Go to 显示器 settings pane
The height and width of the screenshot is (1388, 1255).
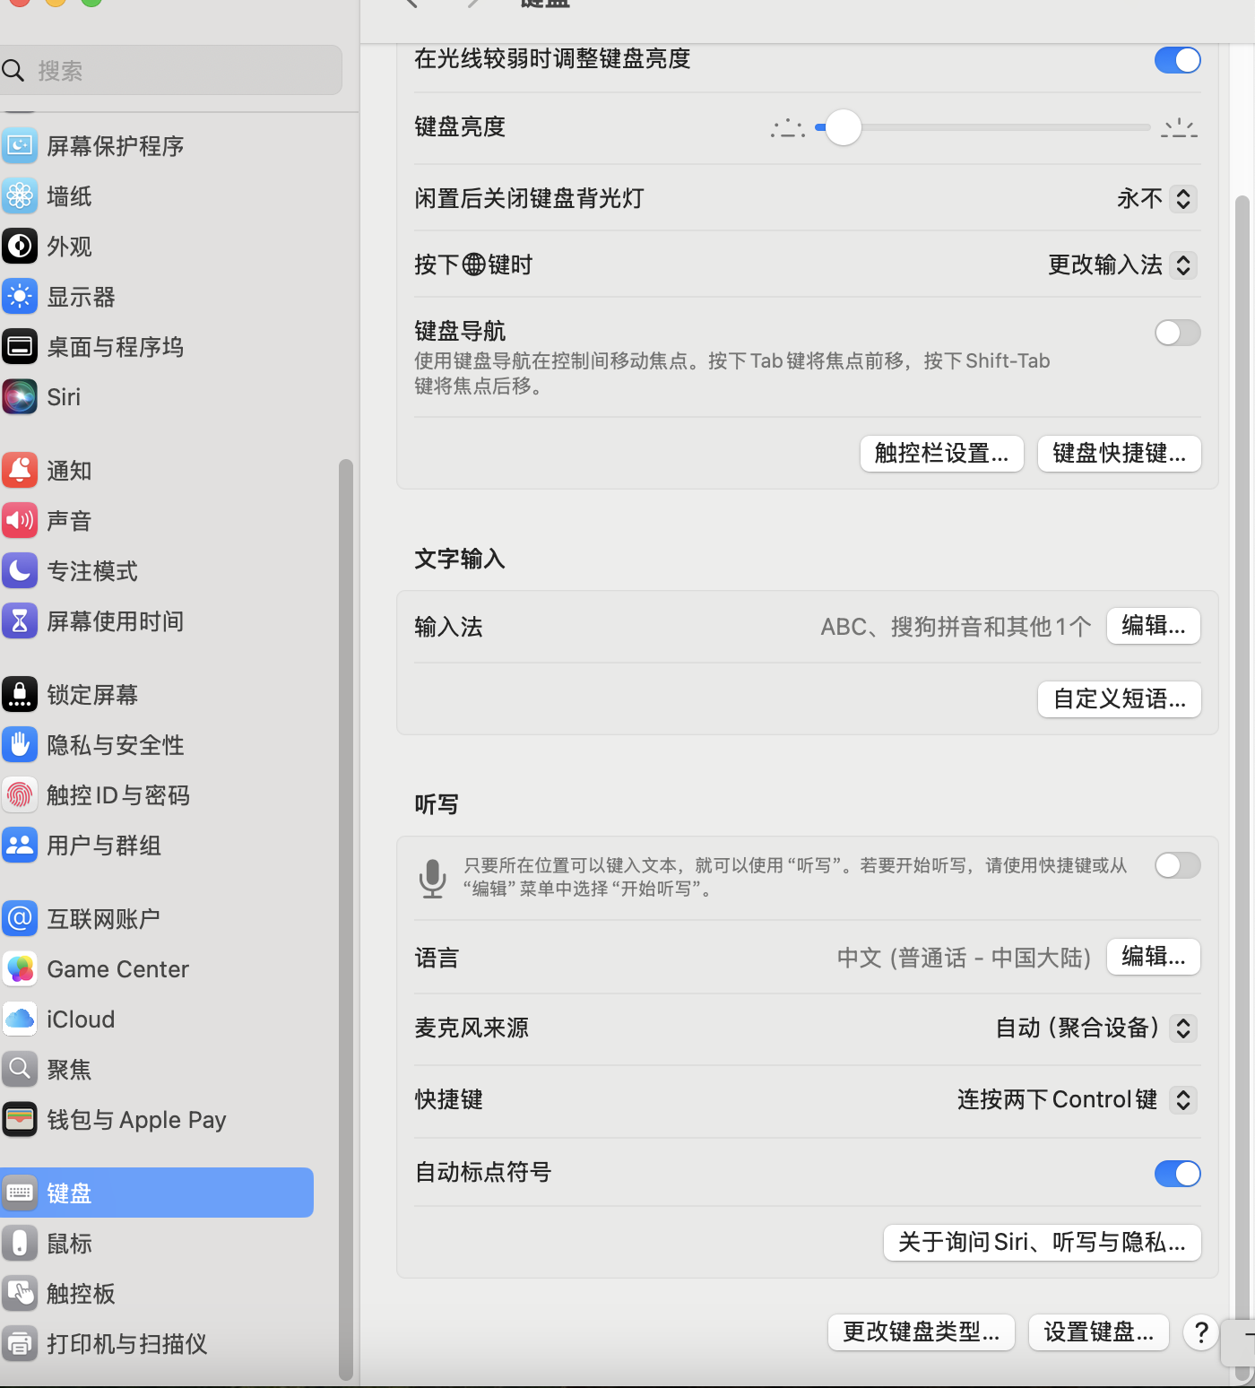(x=81, y=297)
